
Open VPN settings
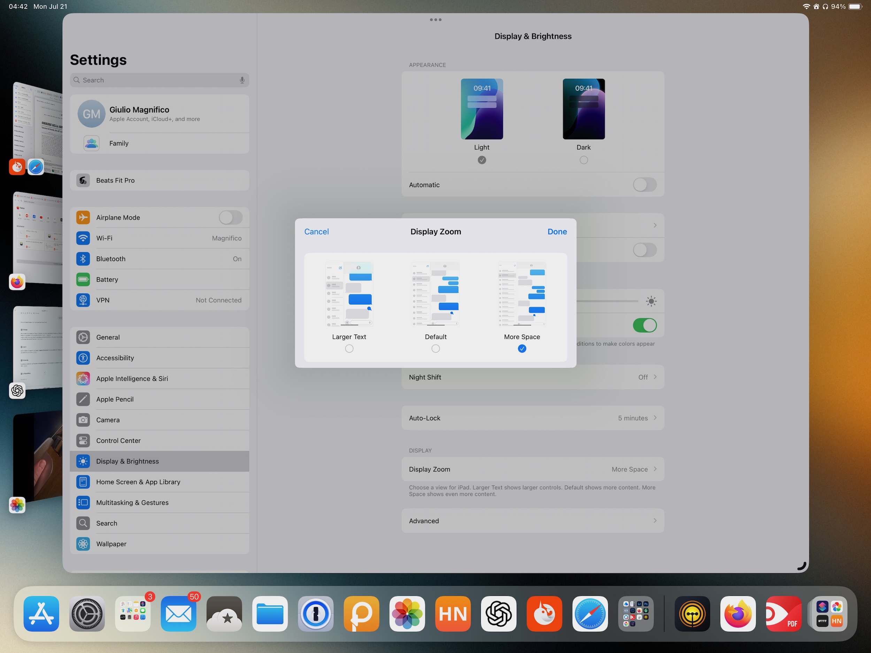(160, 300)
